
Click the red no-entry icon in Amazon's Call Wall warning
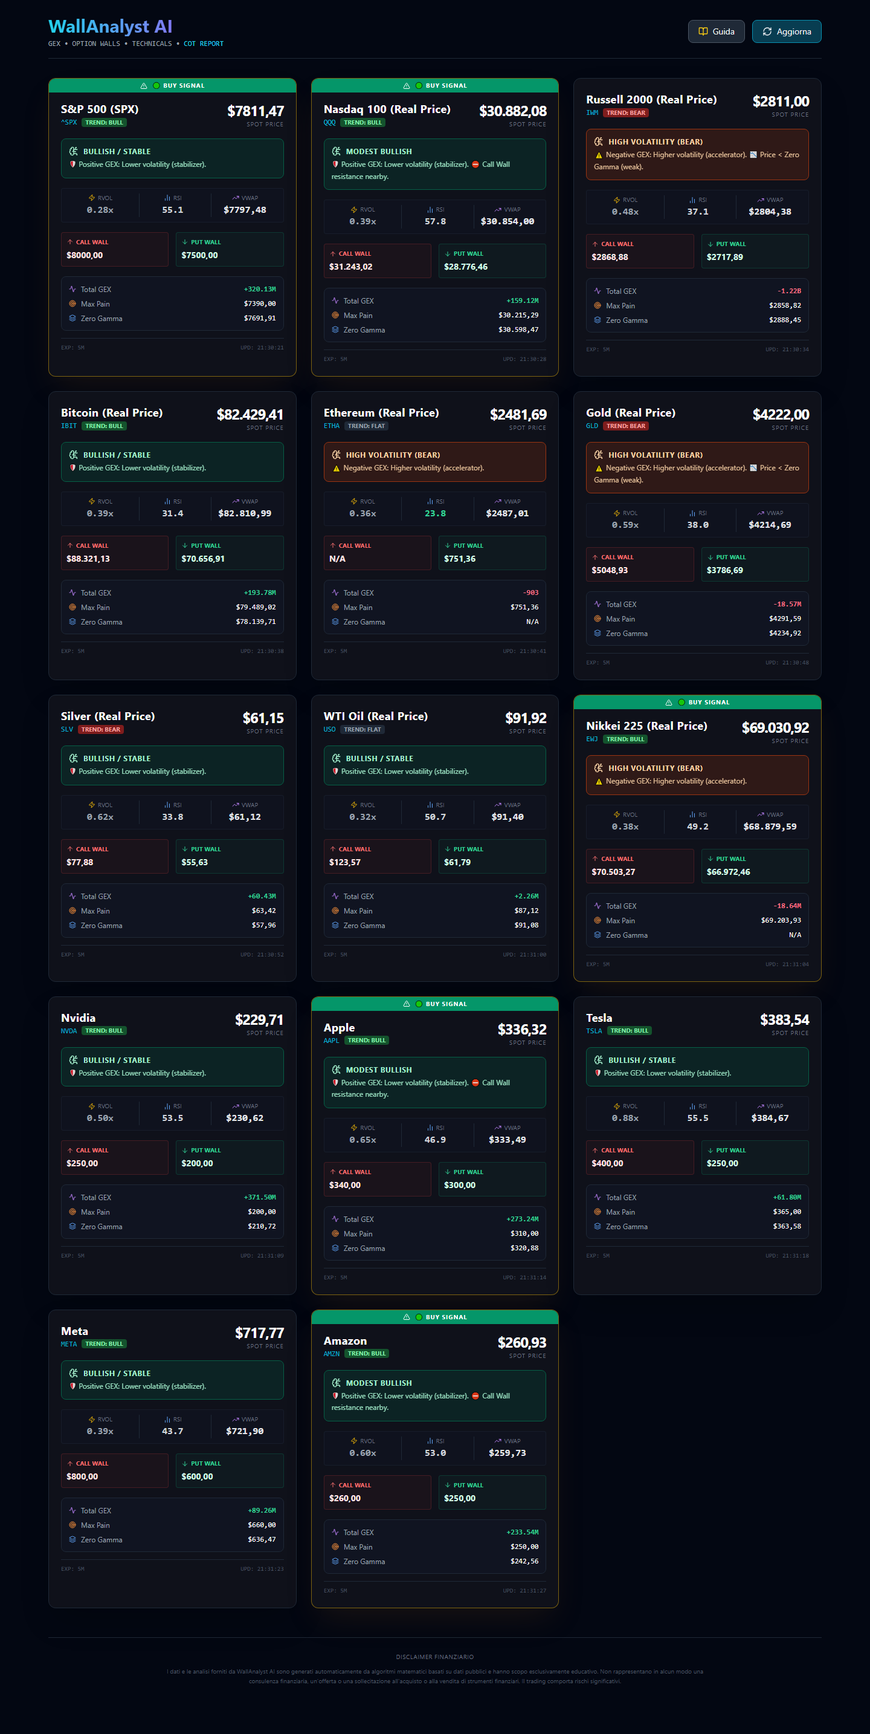(475, 1396)
